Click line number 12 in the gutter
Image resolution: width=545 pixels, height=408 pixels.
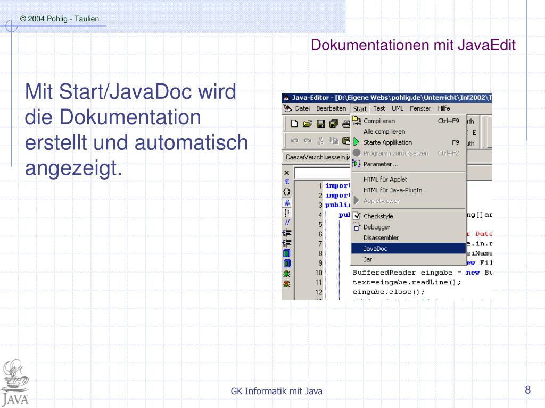[319, 292]
